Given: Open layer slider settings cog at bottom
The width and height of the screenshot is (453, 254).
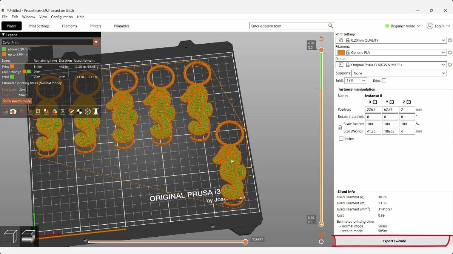Looking at the screenshot, I should (321, 242).
